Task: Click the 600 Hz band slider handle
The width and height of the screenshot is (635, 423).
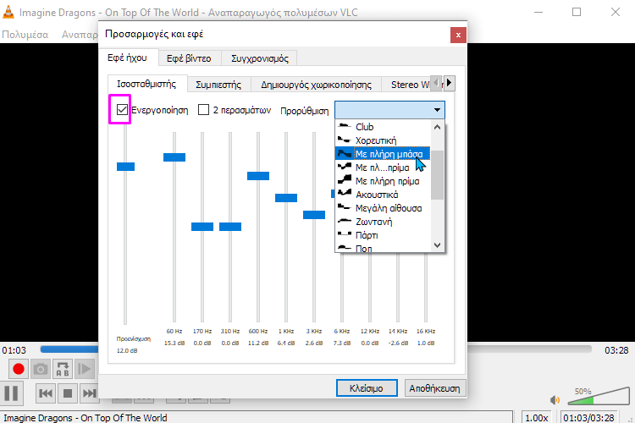Action: pos(258,176)
